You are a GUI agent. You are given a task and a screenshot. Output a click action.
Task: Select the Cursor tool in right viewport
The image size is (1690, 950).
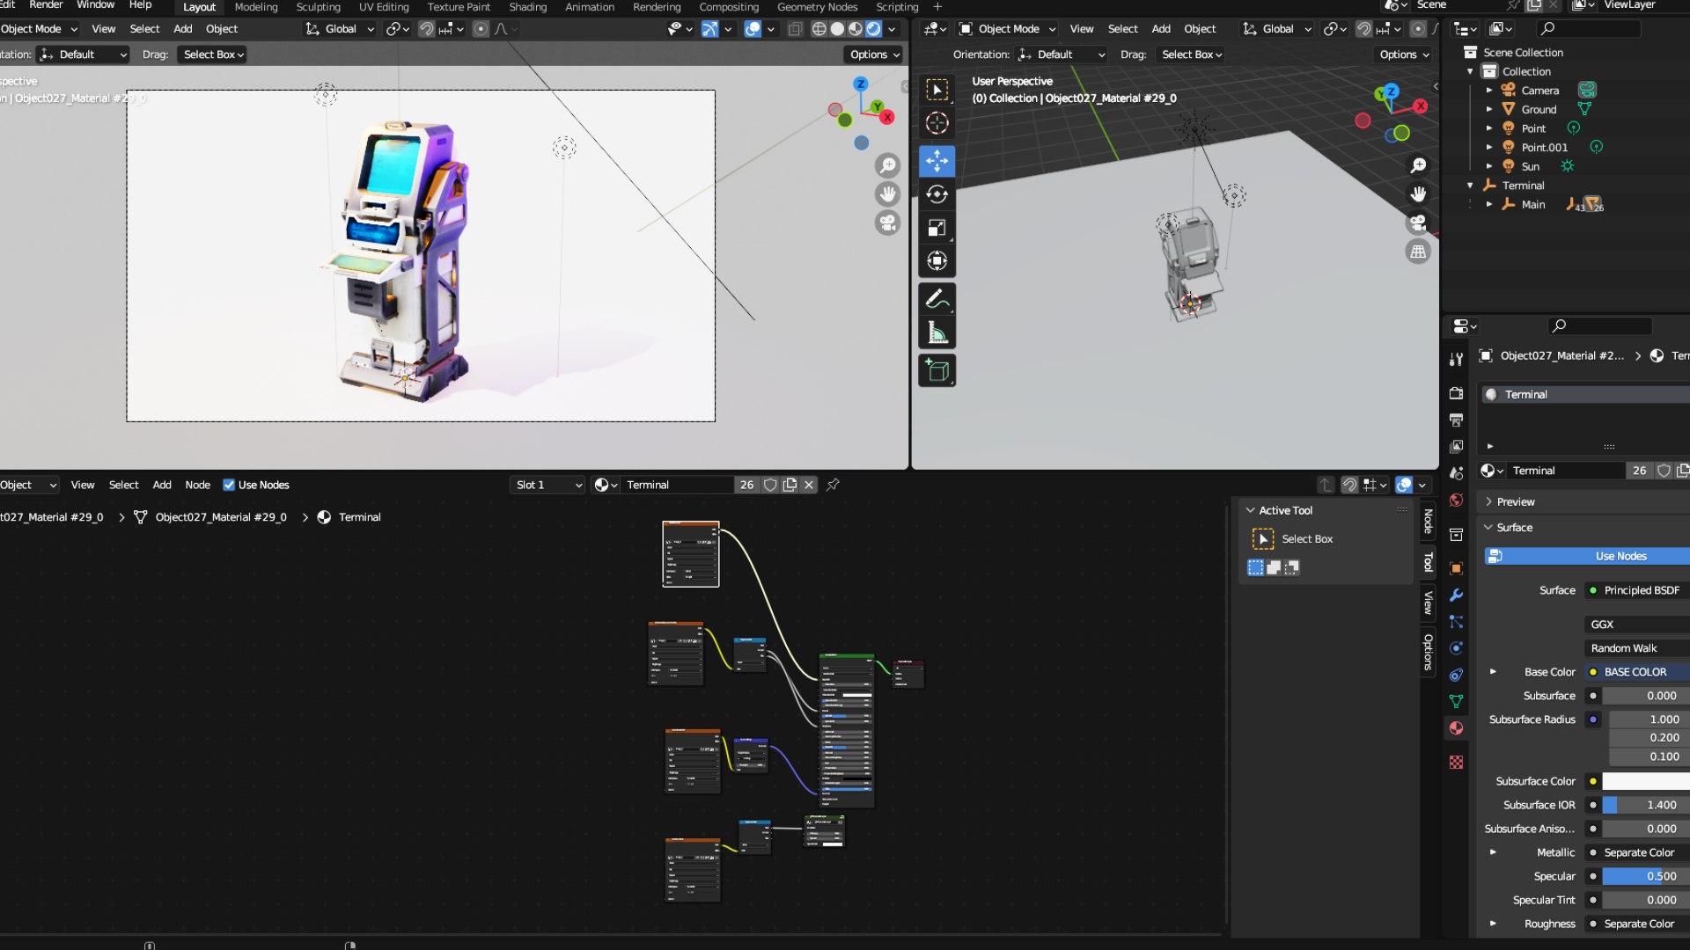(x=937, y=123)
